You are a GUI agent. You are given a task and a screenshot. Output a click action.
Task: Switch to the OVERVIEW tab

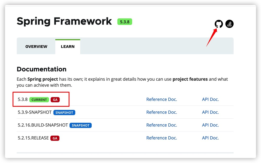(x=36, y=47)
